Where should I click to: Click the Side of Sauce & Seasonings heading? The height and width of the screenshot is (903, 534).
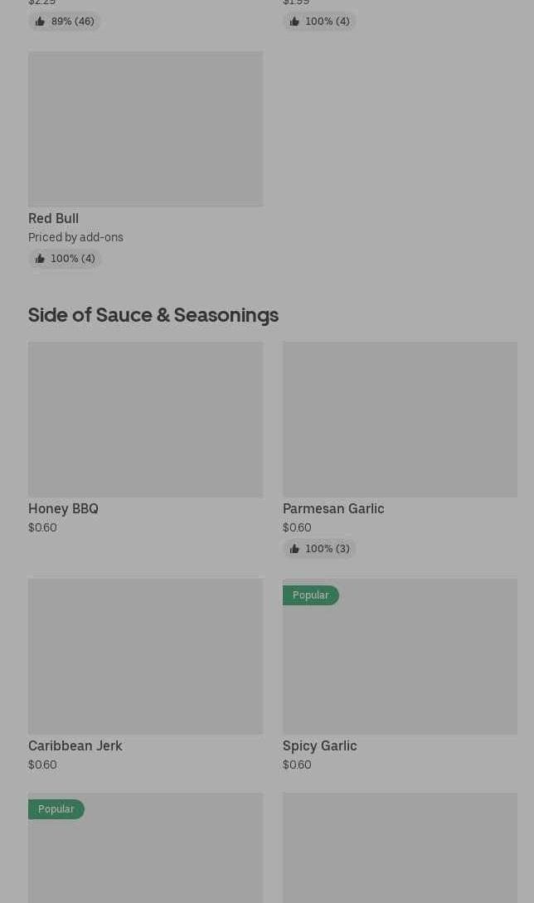[x=153, y=315]
